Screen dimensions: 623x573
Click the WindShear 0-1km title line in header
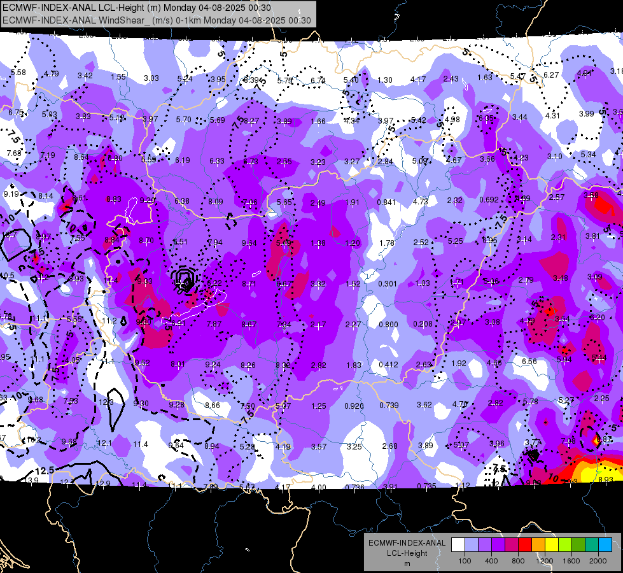coord(157,20)
